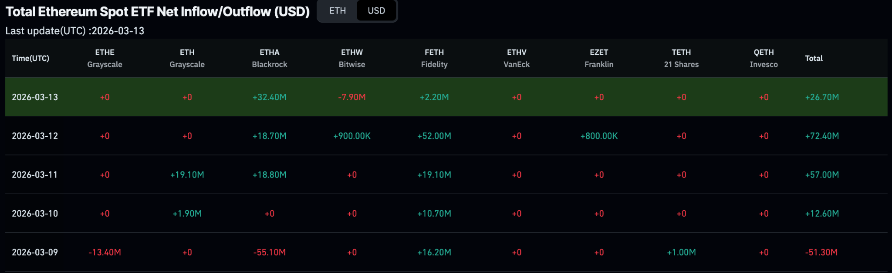Viewport: 892px width, 273px height.
Task: Select the FETH Fidelity column header
Action: [x=434, y=58]
